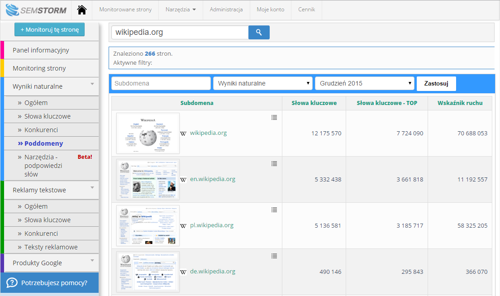Viewport: 500px width, 296px height.
Task: Select Ogółem under Reklamy tekstowe
Action: tap(51, 206)
